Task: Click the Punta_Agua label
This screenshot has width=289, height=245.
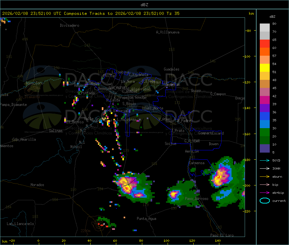Action: coord(146,219)
